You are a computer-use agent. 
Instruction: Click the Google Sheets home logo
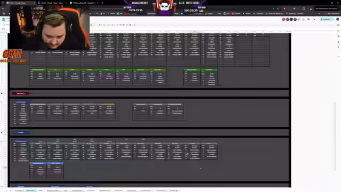[x=4, y=20]
